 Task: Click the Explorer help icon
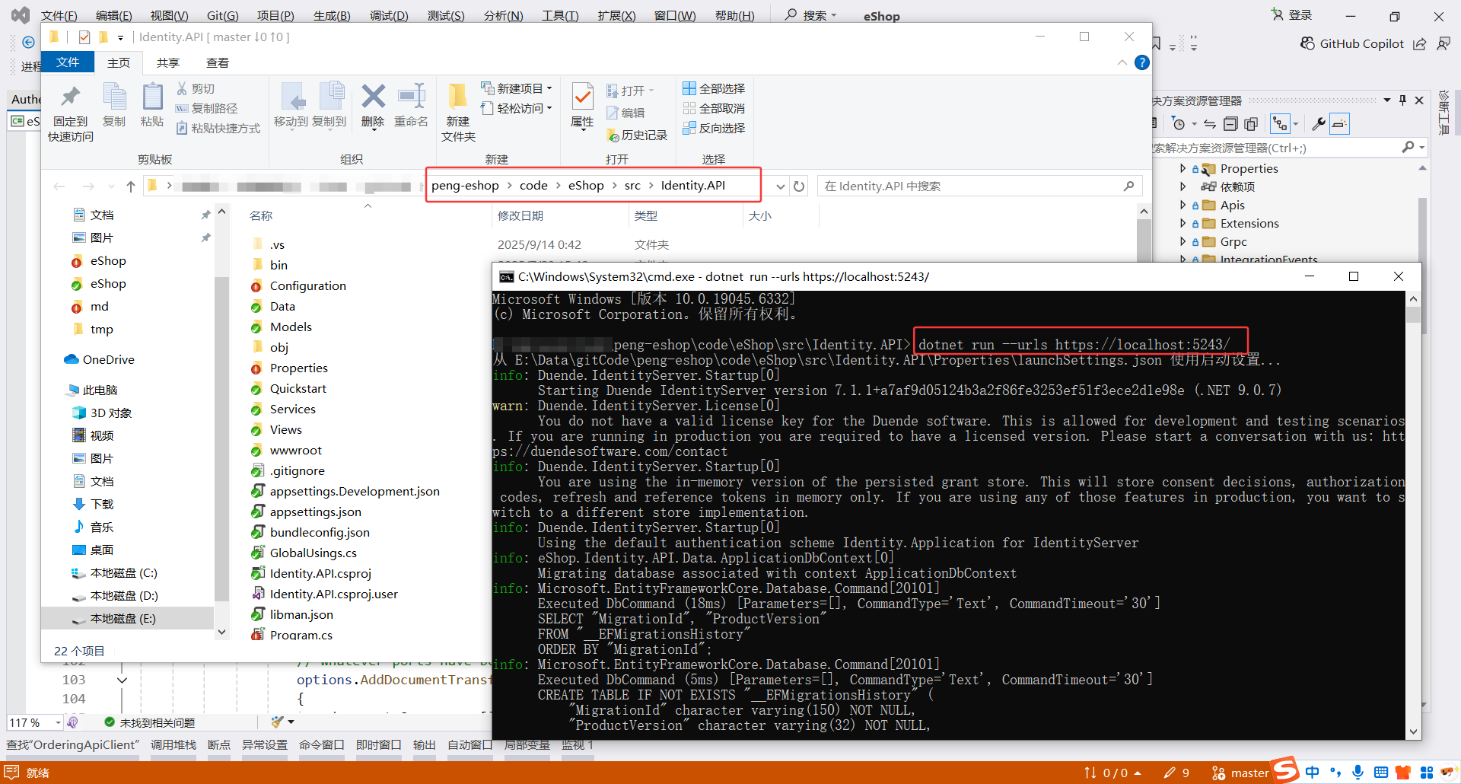pos(1141,62)
